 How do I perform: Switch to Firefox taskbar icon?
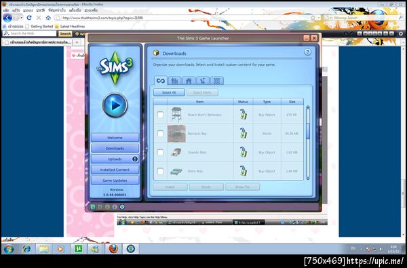pyautogui.click(x=113, y=249)
